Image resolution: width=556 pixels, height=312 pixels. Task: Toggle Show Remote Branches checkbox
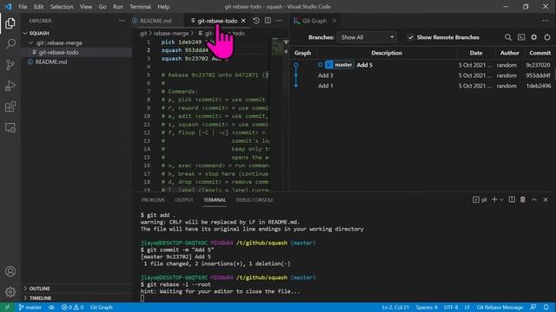411,37
